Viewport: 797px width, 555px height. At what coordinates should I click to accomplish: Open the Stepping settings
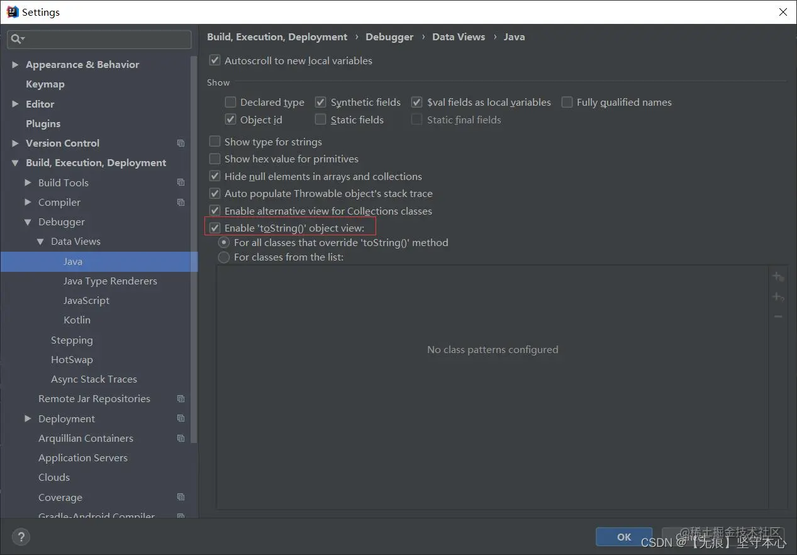(x=72, y=340)
